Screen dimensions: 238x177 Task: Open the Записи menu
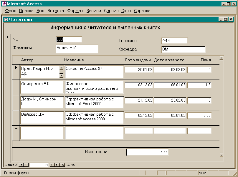coord(94,11)
